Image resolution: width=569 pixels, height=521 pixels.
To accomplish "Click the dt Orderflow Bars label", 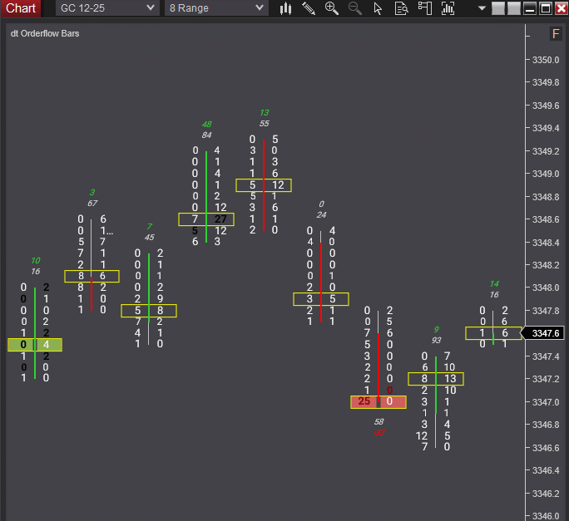I will coord(44,34).
